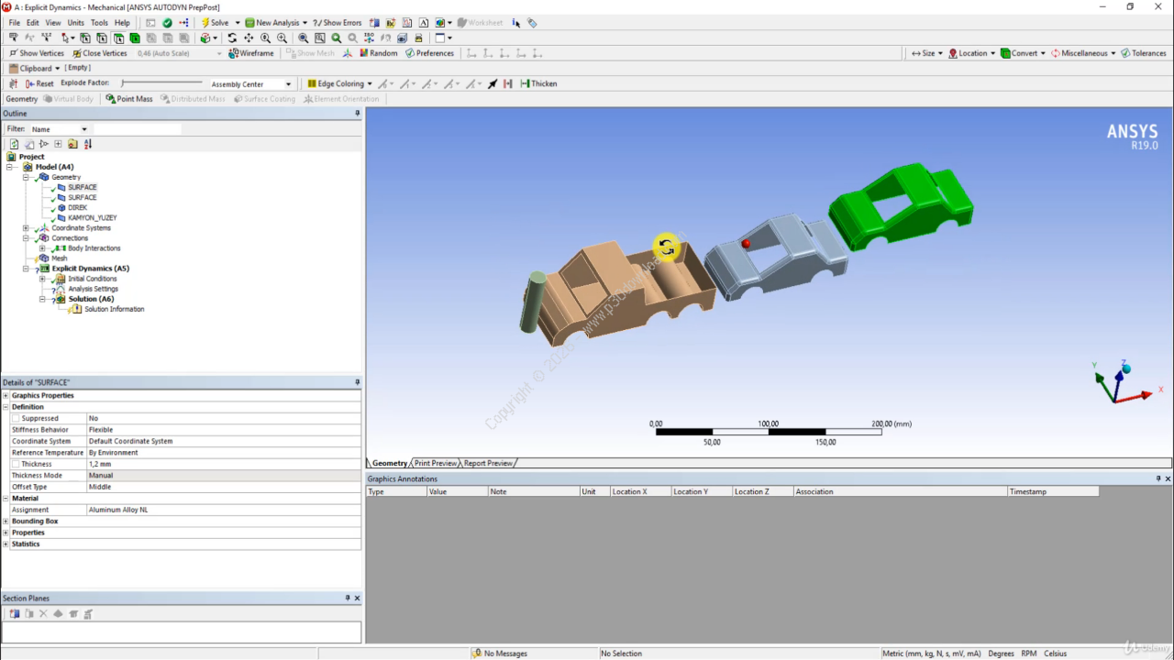Tick the Suppressed checkbox in Details
The height and width of the screenshot is (660, 1174).
(17, 418)
